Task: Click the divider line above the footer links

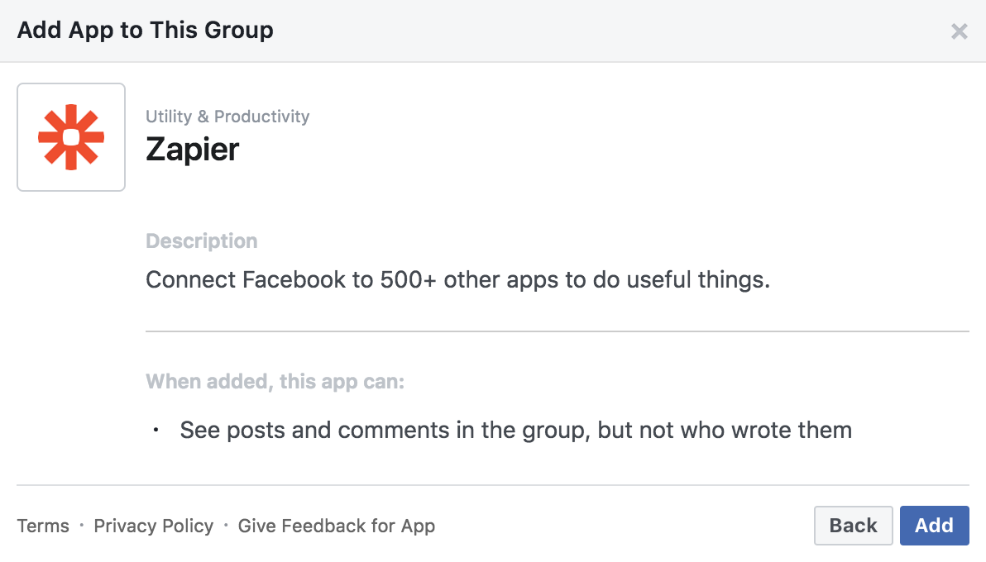Action: tap(492, 485)
